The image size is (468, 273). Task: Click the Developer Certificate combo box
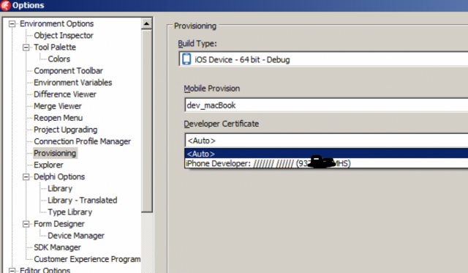[326, 141]
